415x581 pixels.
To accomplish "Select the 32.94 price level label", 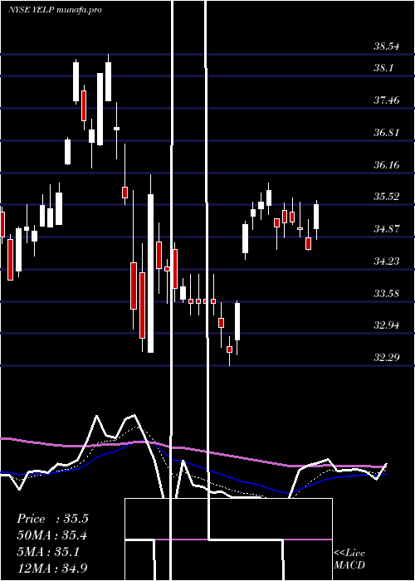I will [x=387, y=325].
